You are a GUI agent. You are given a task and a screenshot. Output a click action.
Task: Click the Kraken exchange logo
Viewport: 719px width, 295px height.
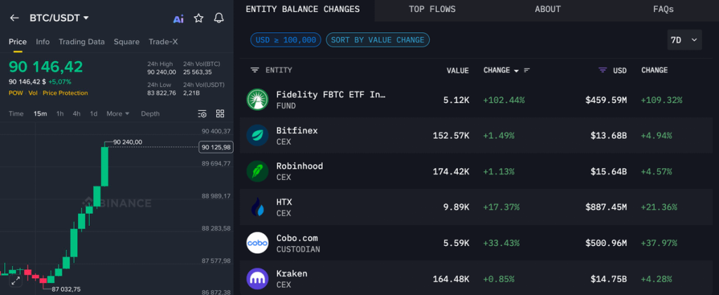coord(258,279)
